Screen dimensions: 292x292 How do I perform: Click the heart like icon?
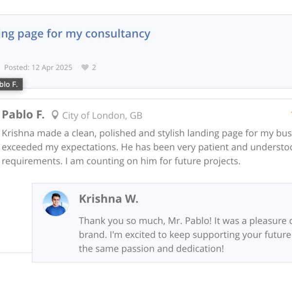tap(85, 68)
